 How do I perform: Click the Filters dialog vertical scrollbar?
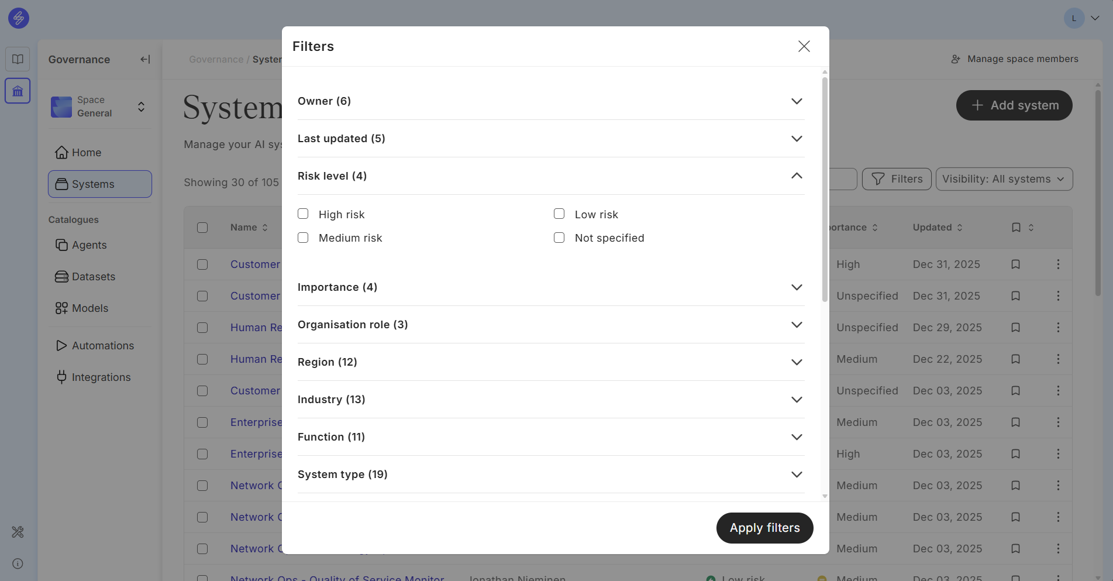[x=825, y=187]
